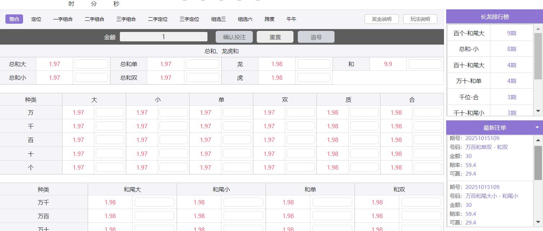Open the 玩法说明 gameplay explanation
The height and width of the screenshot is (231, 543).
420,19
